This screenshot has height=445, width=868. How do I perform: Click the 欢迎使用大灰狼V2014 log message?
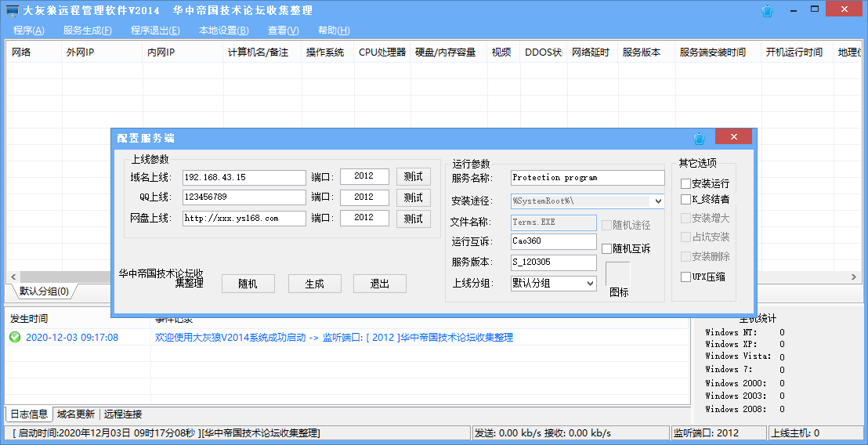(x=334, y=337)
